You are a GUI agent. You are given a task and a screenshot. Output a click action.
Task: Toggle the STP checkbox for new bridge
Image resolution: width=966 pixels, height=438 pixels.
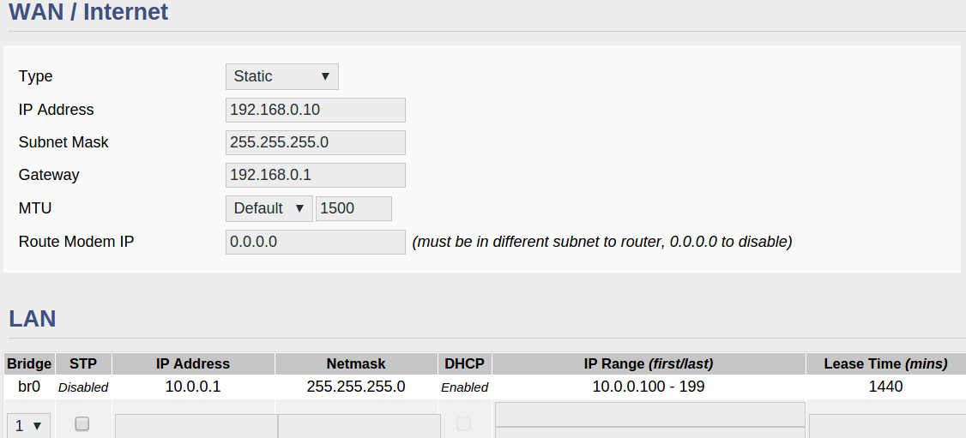[82, 423]
